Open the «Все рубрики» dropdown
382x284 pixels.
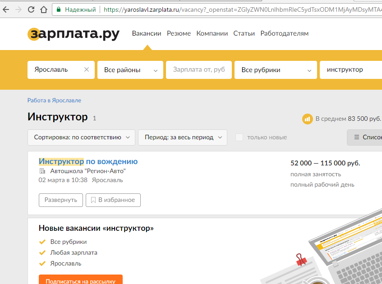(x=275, y=70)
